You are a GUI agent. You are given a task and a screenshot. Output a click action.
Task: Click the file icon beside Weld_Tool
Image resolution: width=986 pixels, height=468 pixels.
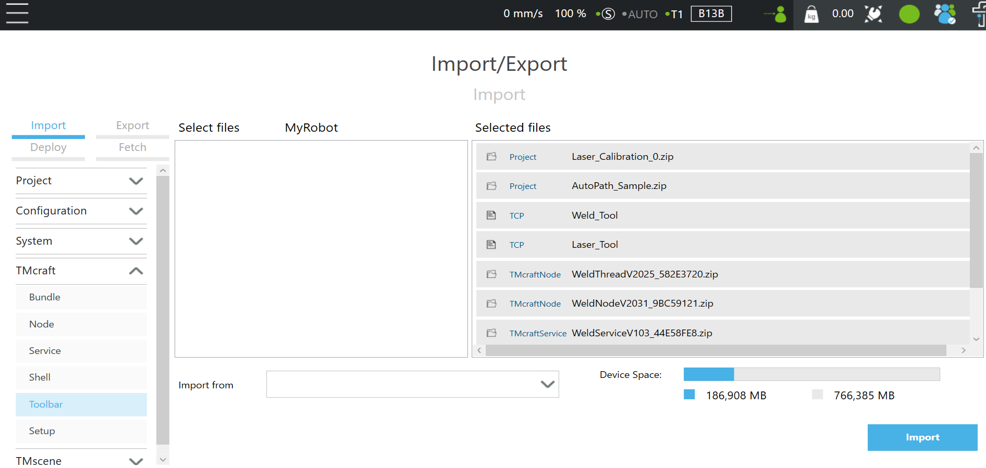(x=491, y=215)
